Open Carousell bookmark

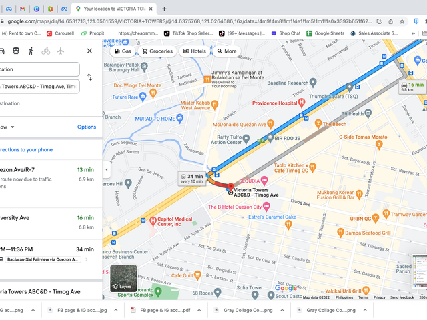click(x=61, y=33)
